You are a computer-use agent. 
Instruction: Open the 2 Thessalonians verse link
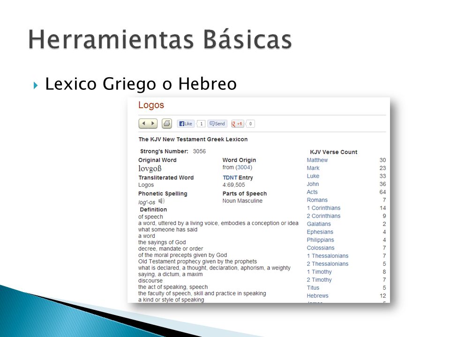point(328,264)
